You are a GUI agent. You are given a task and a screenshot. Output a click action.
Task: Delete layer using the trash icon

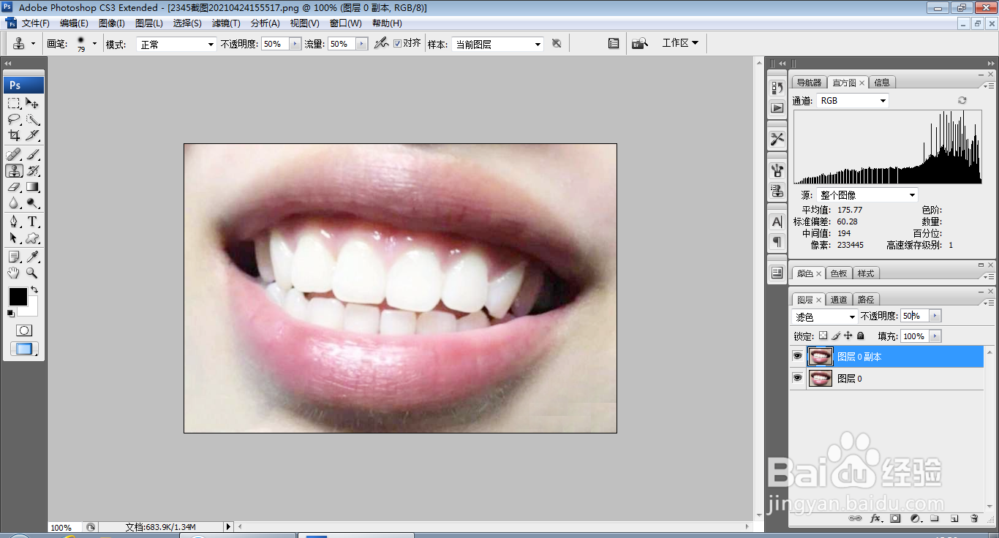tap(974, 518)
